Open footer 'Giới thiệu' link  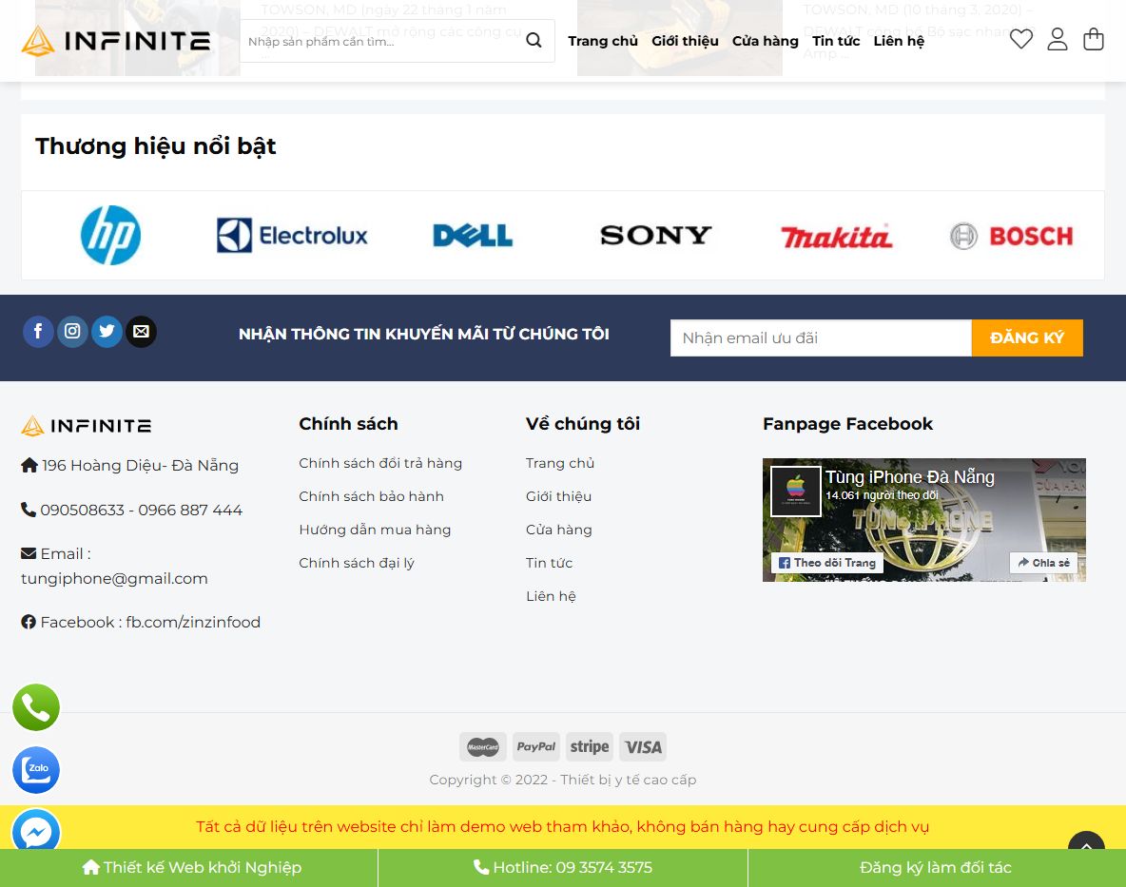click(x=558, y=496)
